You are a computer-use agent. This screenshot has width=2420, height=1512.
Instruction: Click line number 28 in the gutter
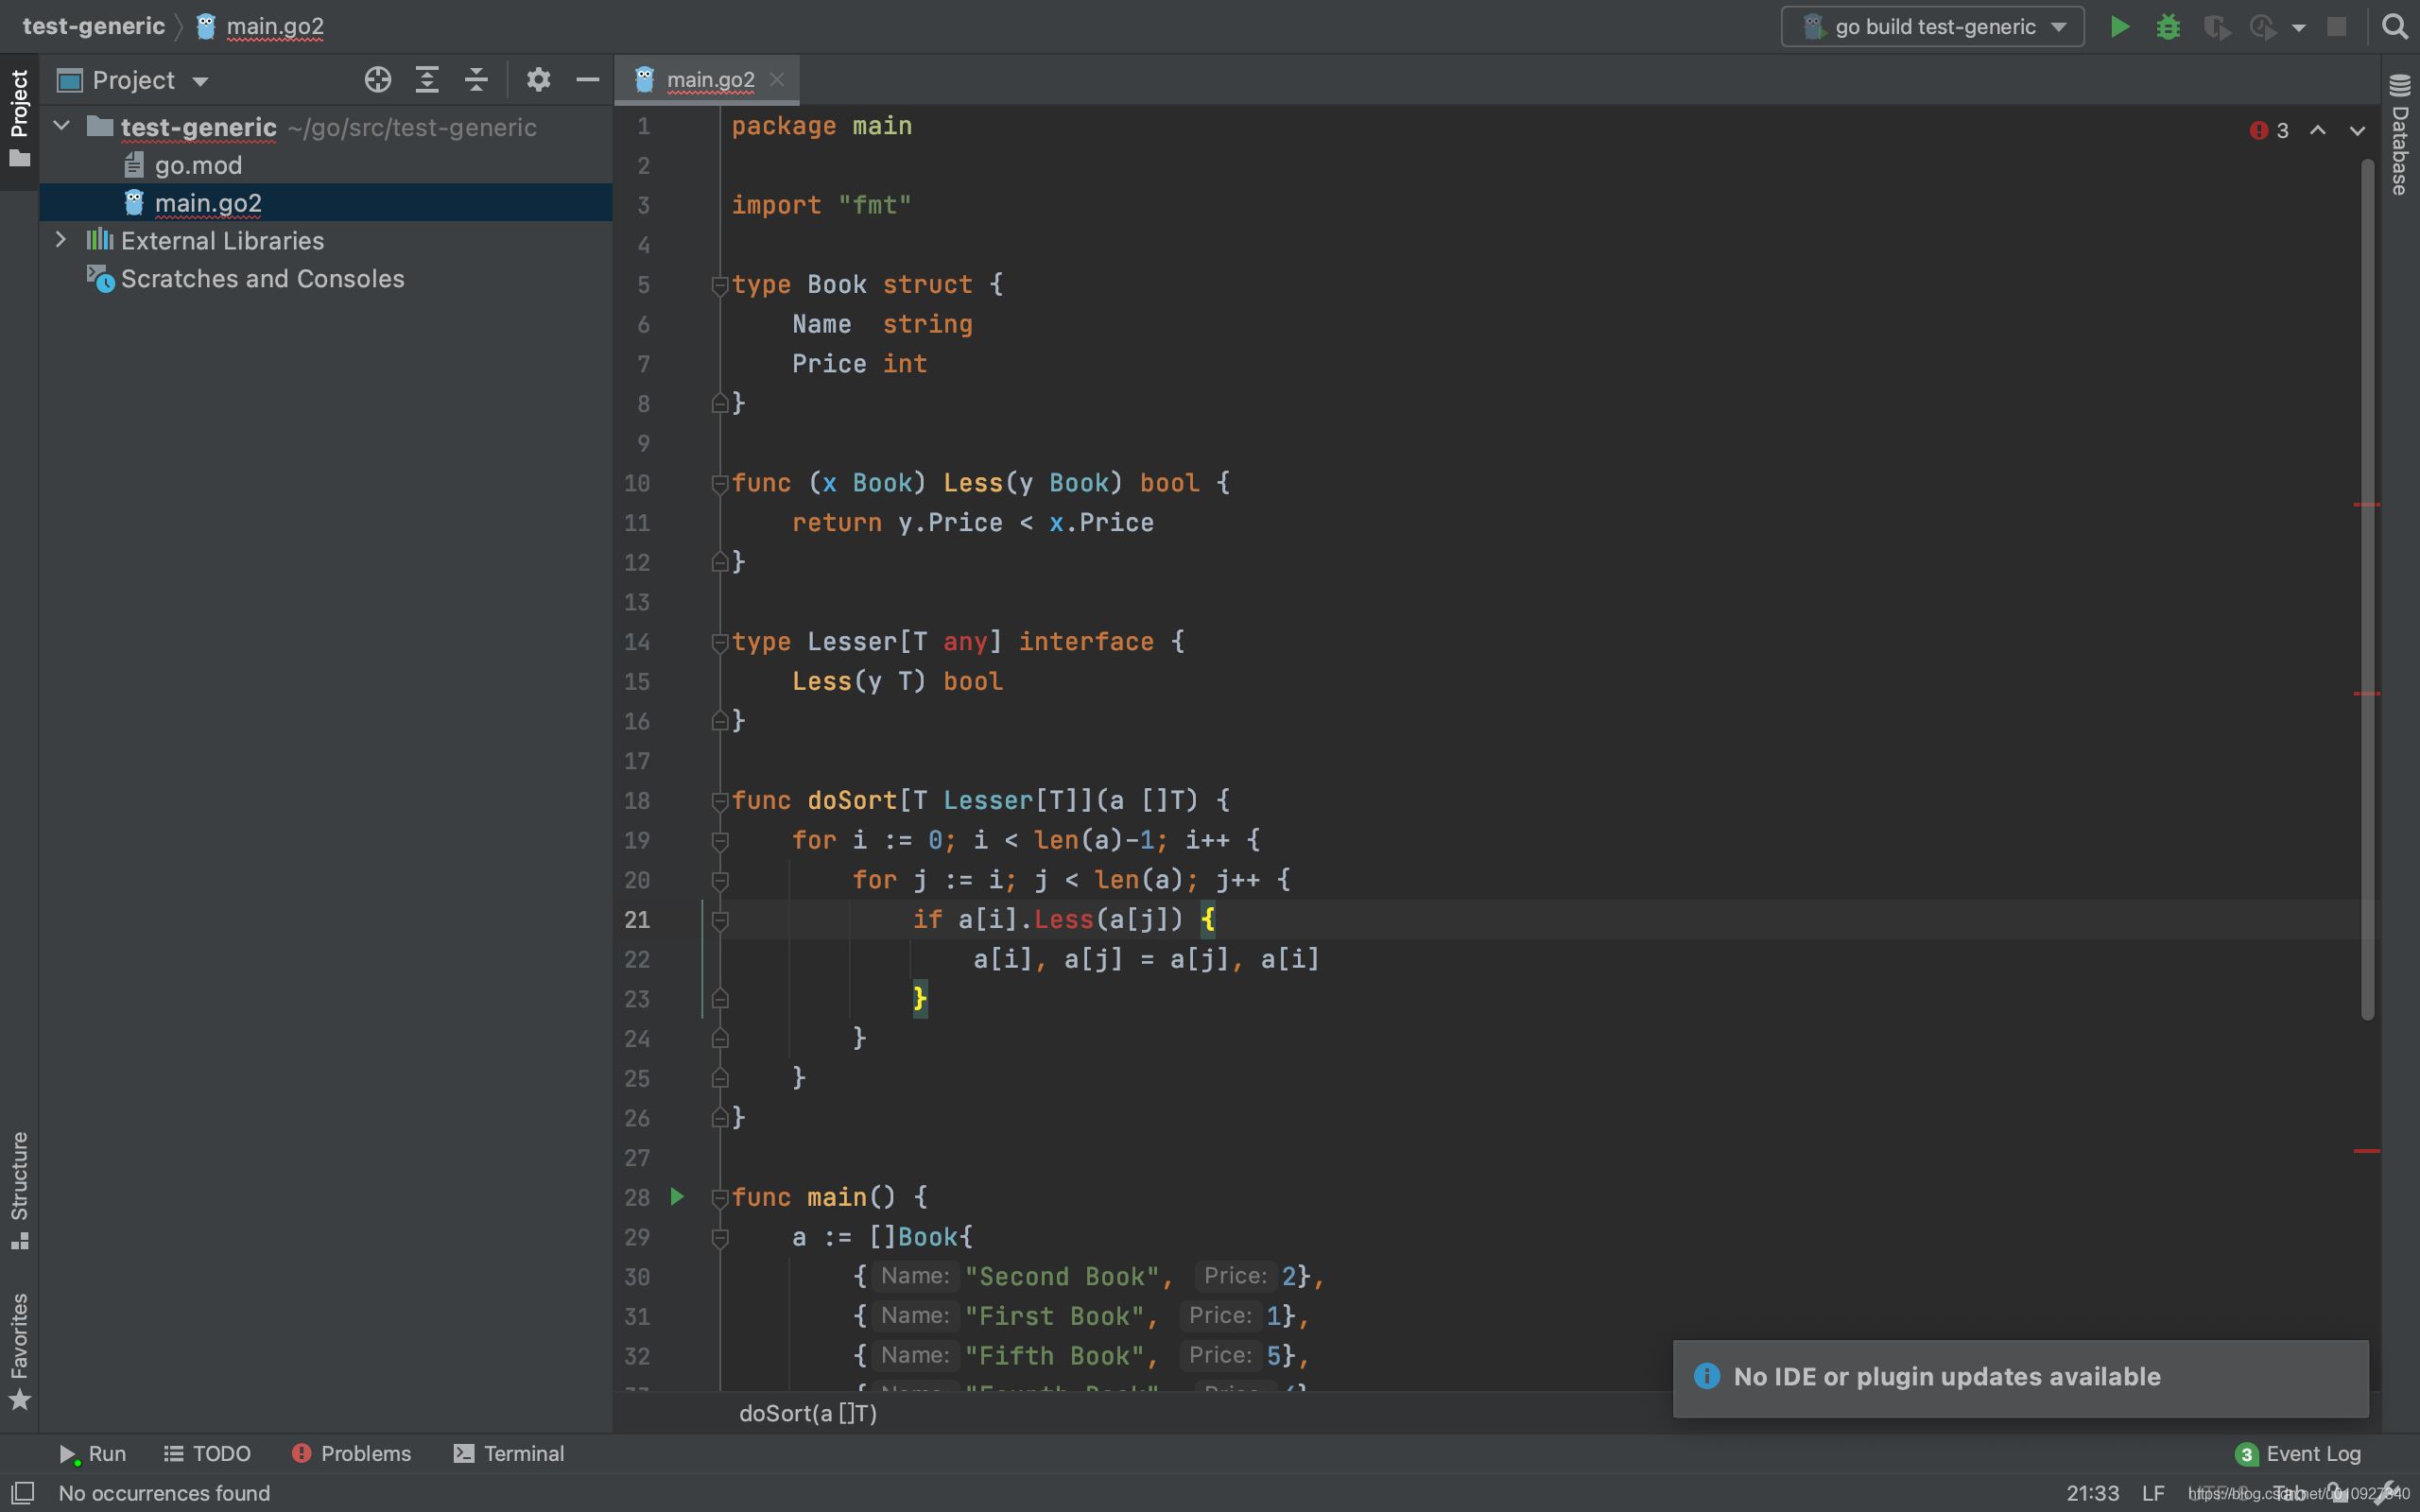(x=637, y=1197)
